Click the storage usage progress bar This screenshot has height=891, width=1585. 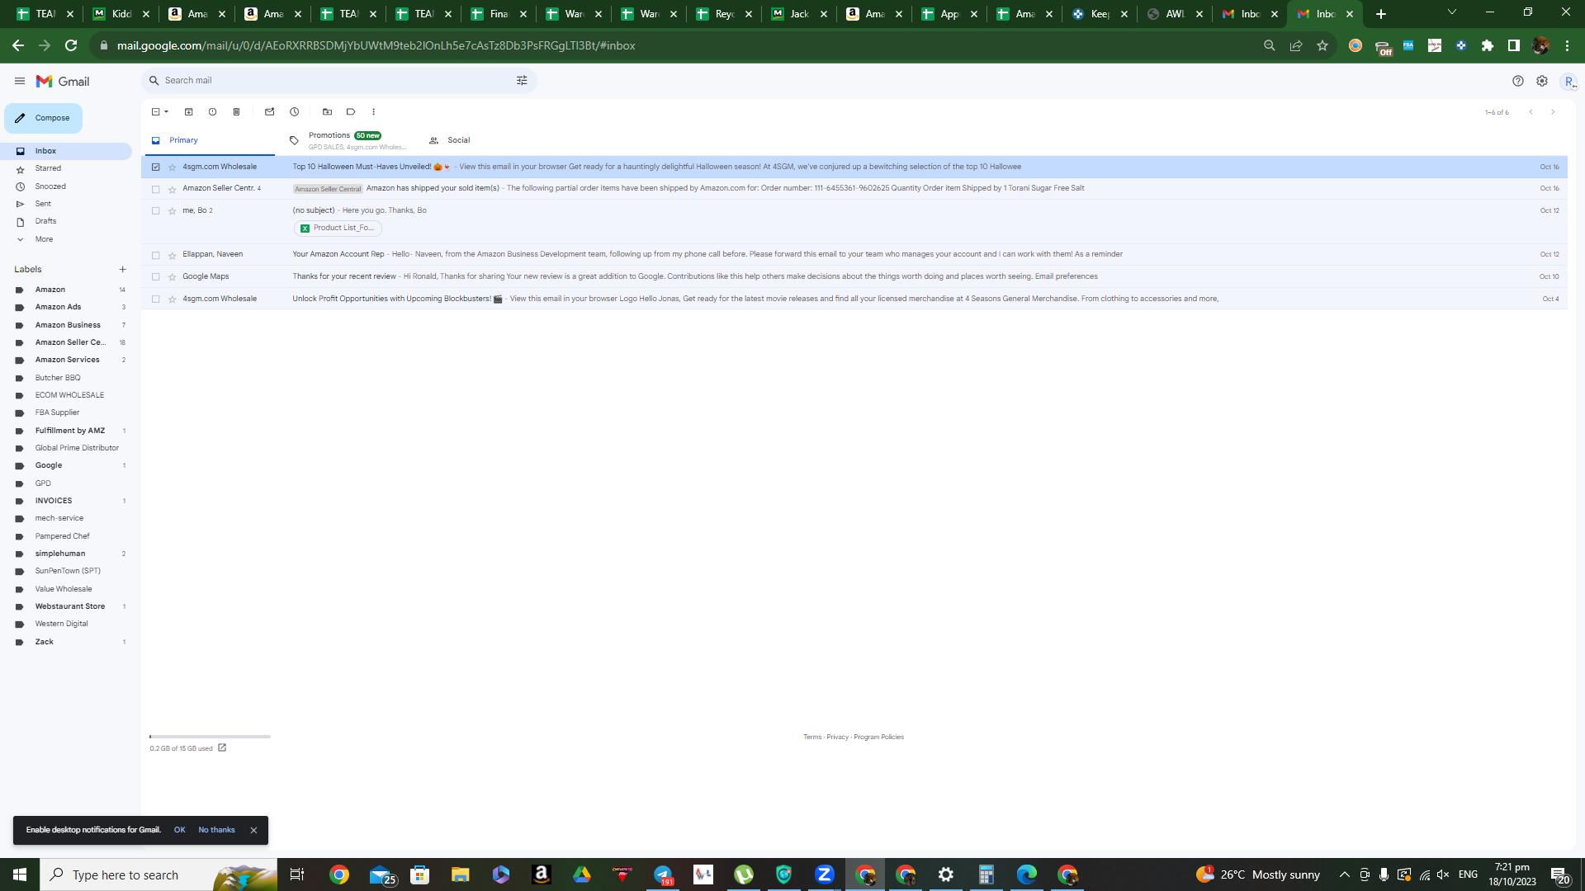tap(210, 736)
